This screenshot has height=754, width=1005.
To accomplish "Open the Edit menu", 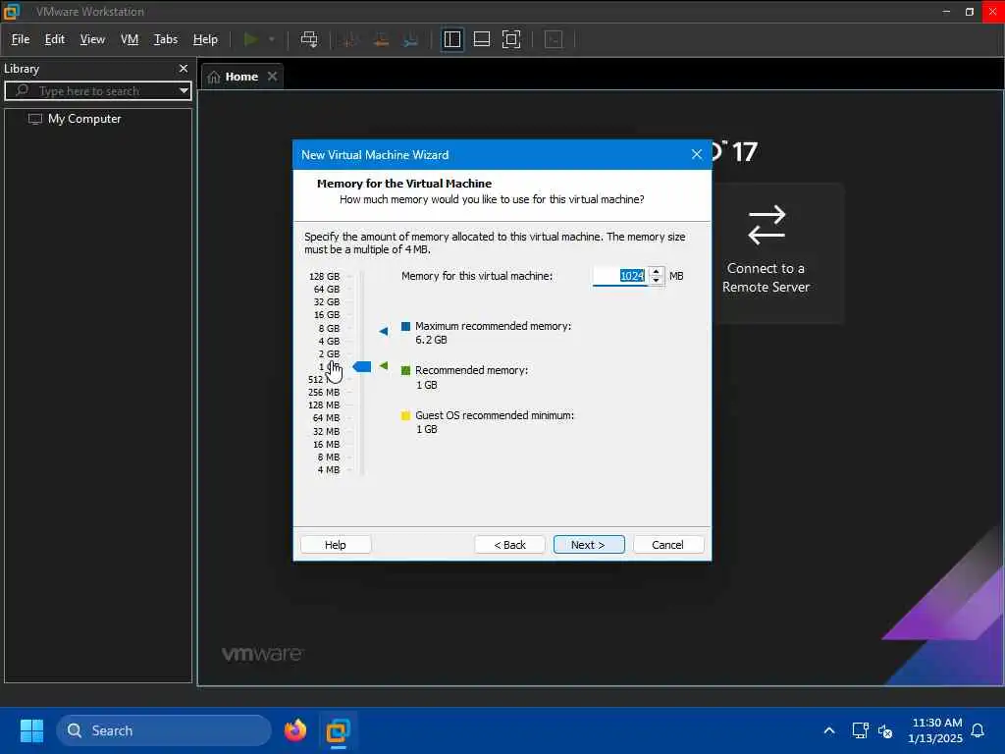I will pyautogui.click(x=55, y=39).
